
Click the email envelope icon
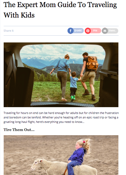point(105,31)
